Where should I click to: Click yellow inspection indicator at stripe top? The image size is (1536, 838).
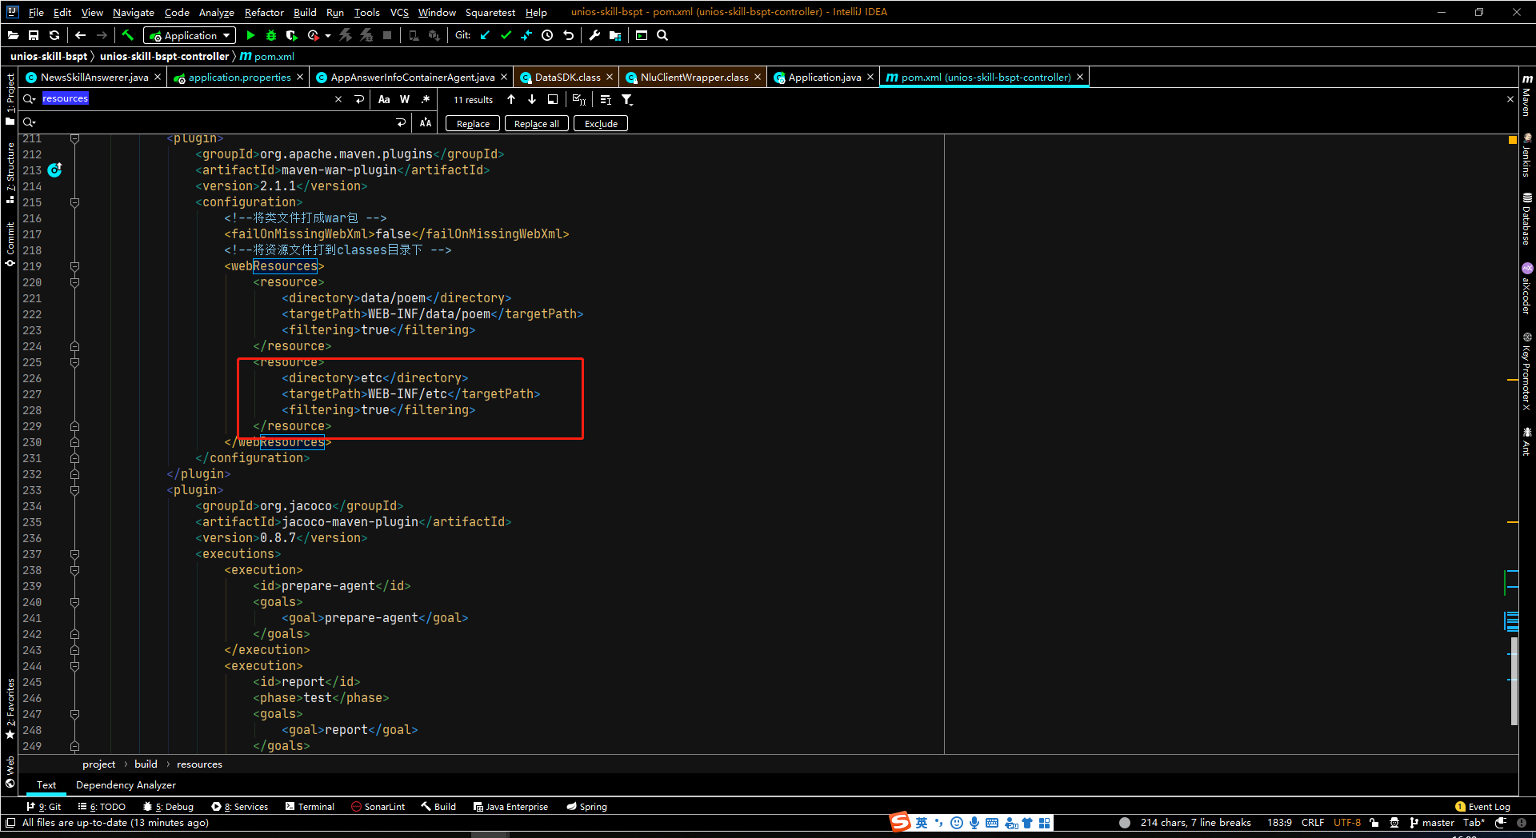pyautogui.click(x=1512, y=140)
